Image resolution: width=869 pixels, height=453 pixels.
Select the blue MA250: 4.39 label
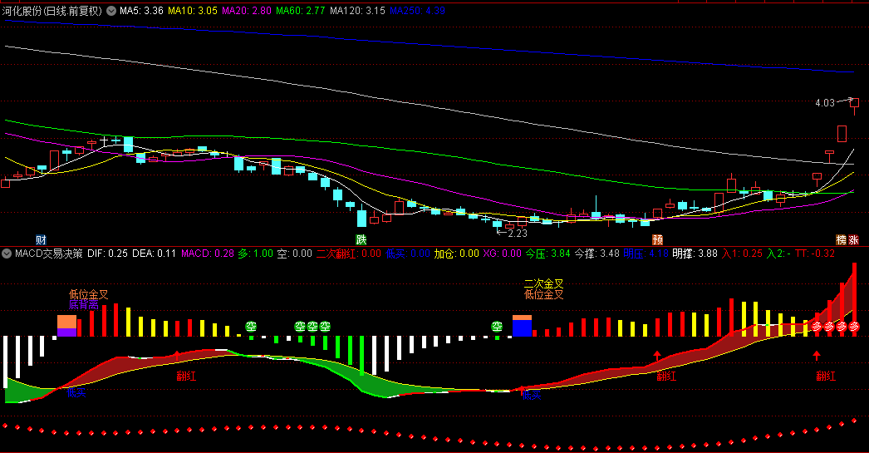pos(417,11)
